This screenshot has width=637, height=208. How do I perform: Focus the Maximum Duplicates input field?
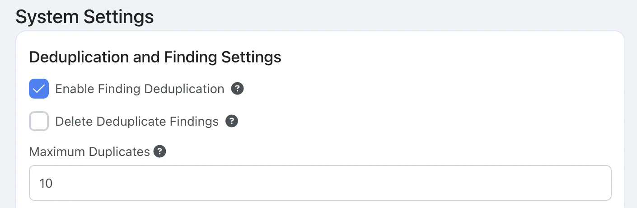[320, 183]
